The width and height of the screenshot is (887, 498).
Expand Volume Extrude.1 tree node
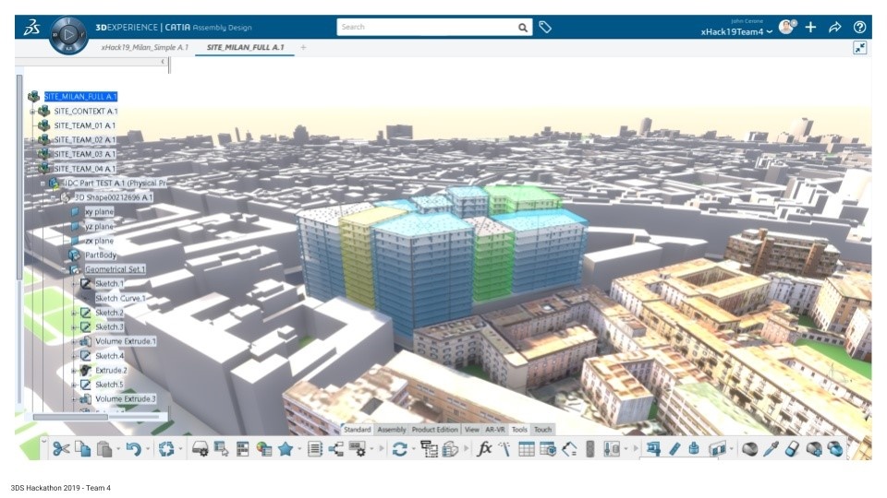(x=74, y=341)
